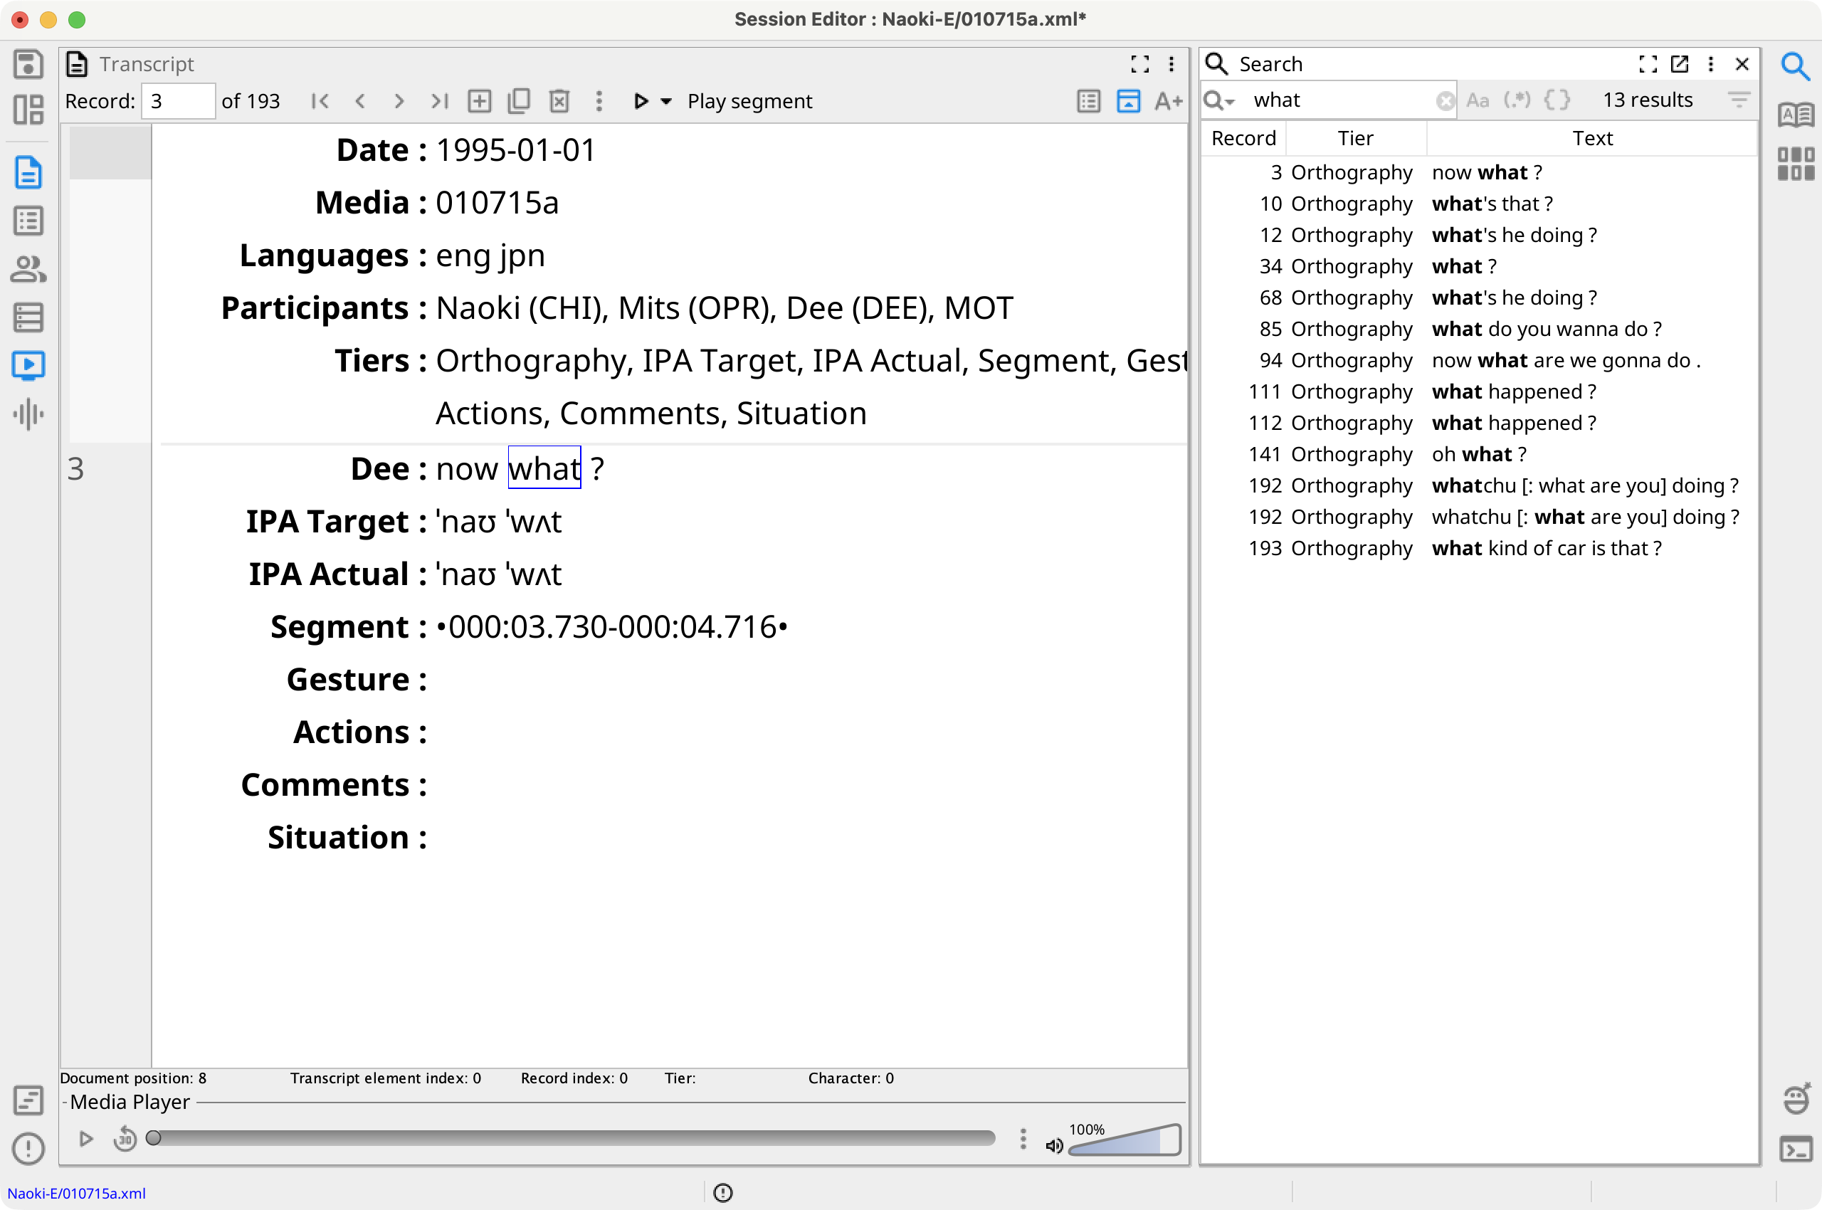Sort results by Record column header

[1243, 138]
